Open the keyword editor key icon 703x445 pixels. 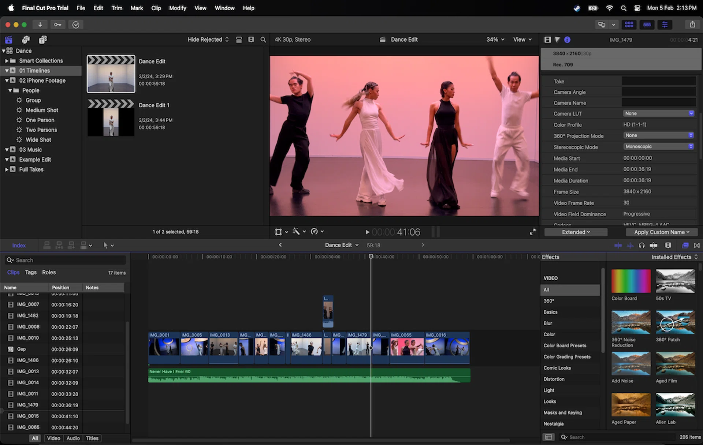coord(57,25)
